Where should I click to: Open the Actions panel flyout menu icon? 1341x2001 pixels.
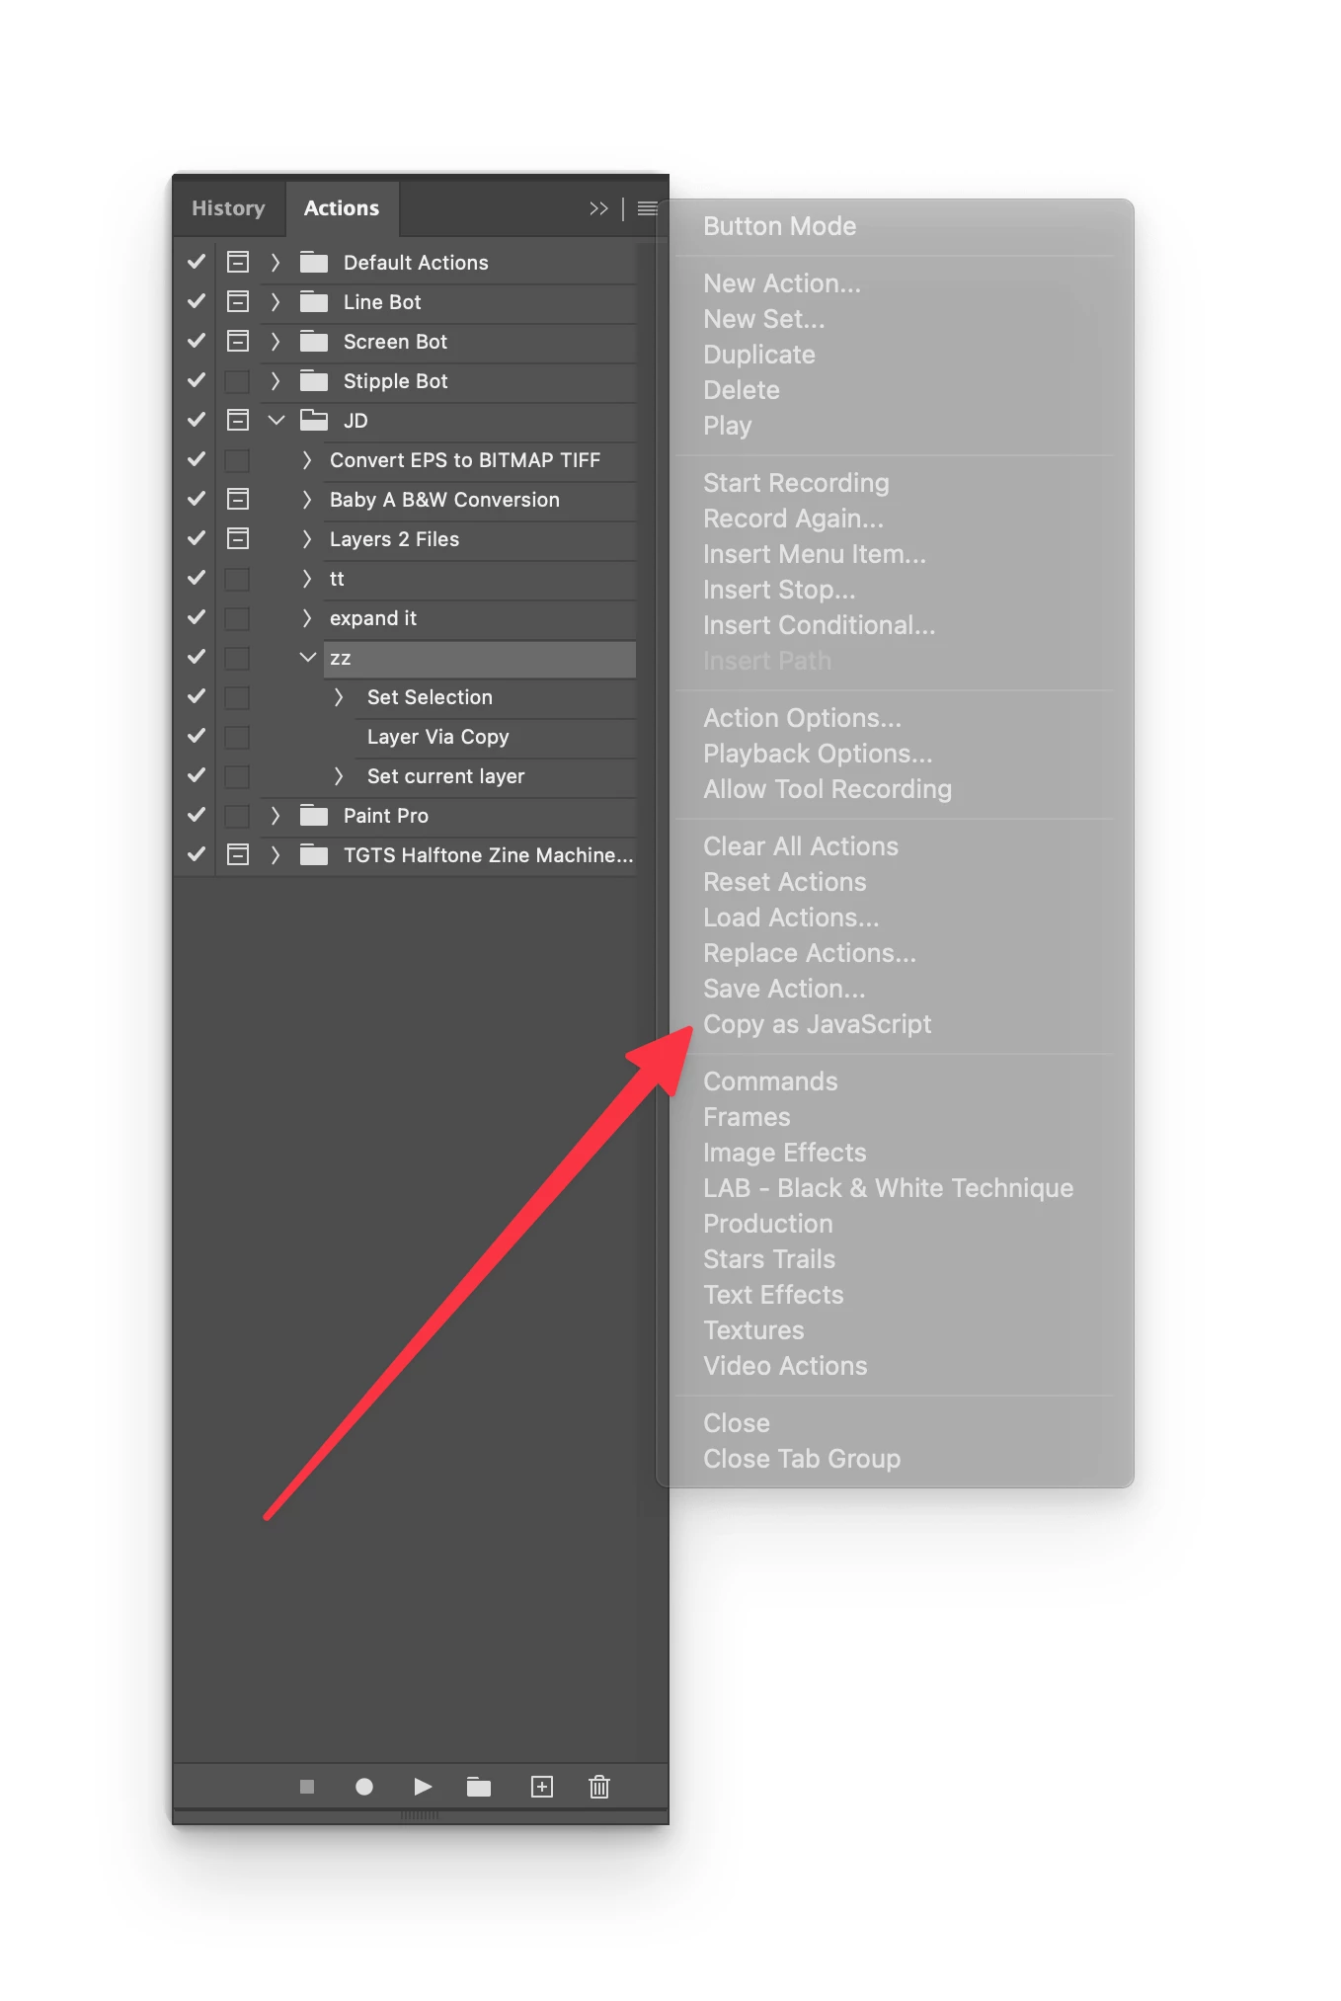[648, 208]
